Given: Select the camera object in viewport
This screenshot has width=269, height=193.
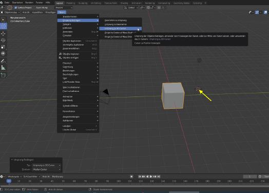Looking at the screenshot, I should click(106, 96).
